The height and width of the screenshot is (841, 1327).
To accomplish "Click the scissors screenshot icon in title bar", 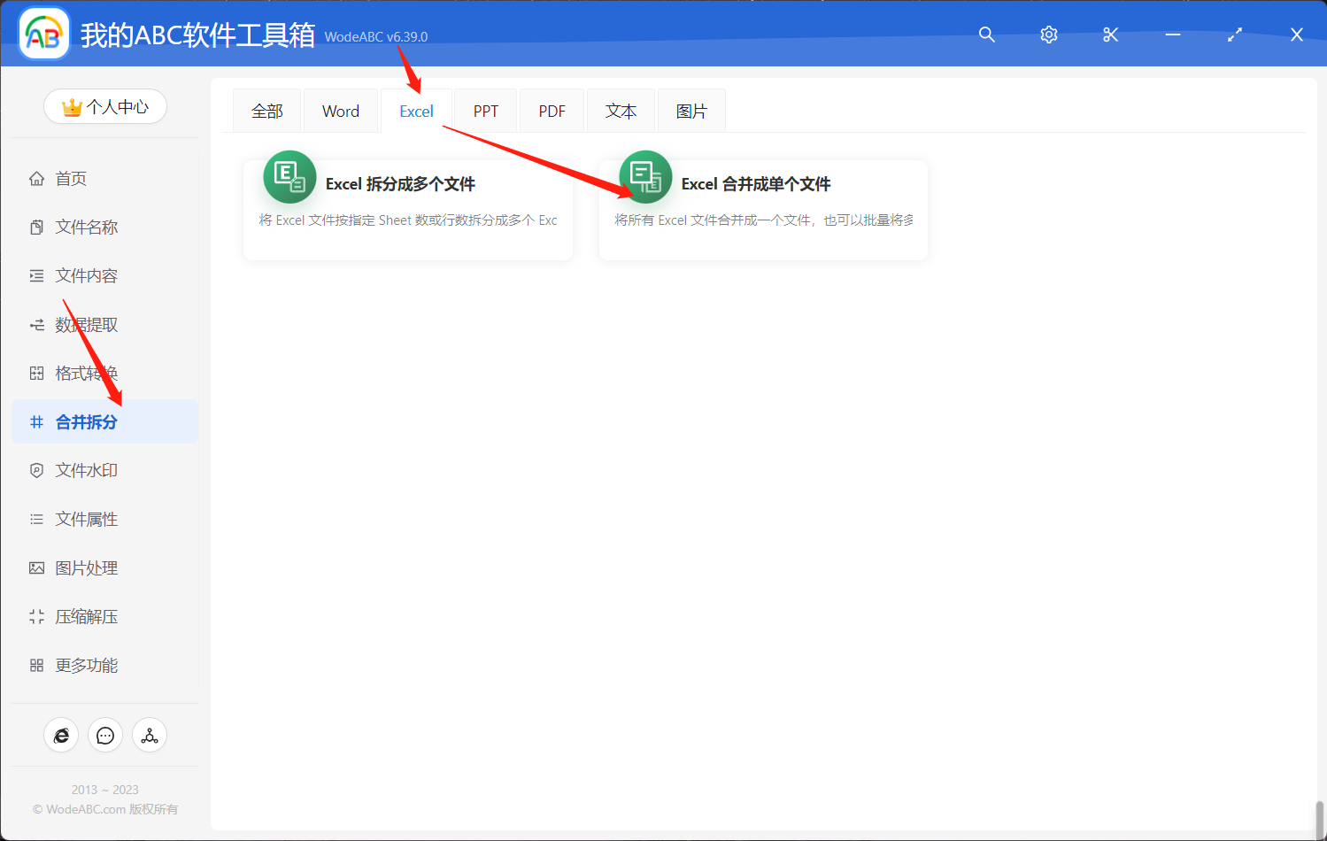I will point(1110,35).
